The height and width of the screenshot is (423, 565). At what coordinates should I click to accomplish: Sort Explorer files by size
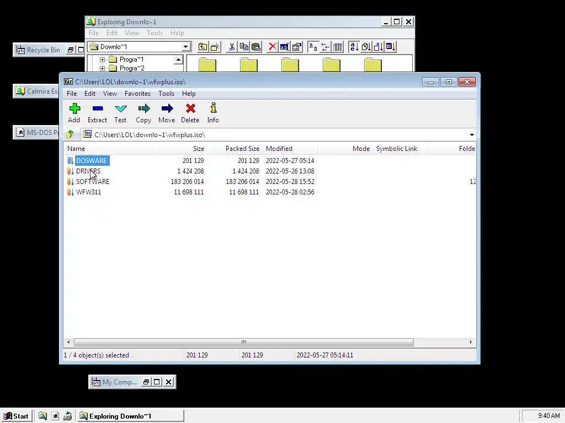pyautogui.click(x=379, y=47)
